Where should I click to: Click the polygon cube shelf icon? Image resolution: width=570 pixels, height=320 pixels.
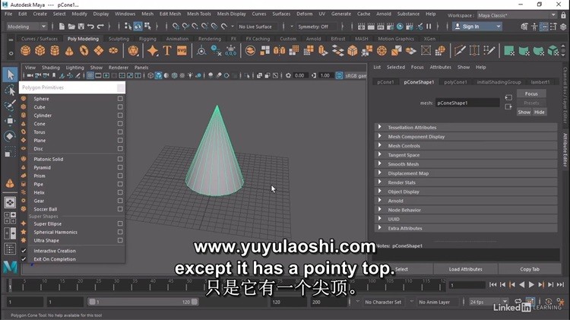[x=40, y=50]
